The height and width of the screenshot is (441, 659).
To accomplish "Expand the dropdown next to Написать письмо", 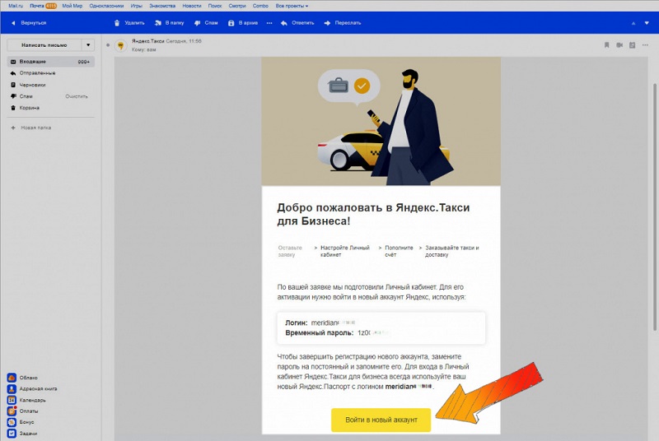I will (x=88, y=45).
